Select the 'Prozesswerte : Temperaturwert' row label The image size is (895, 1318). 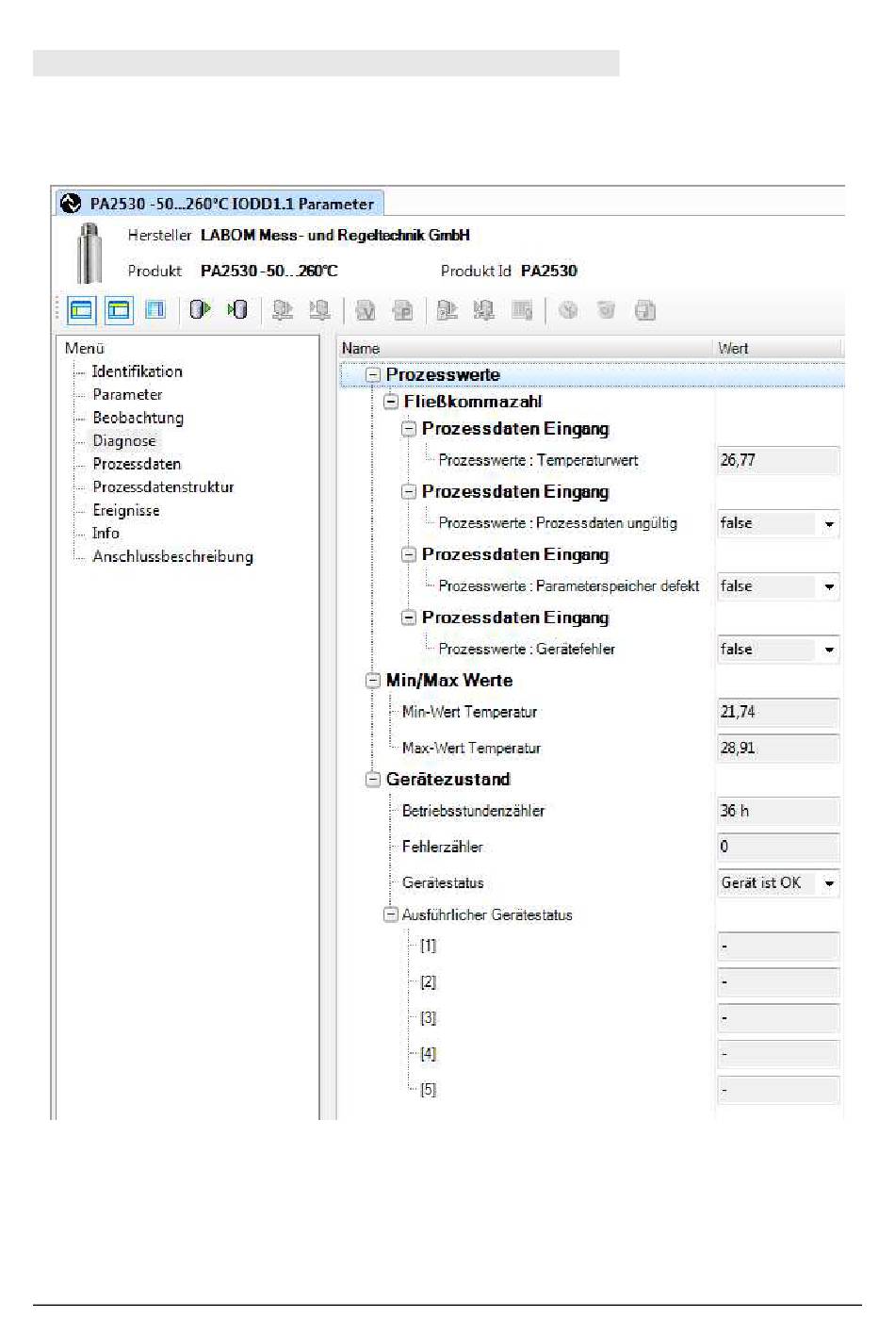pos(538,460)
